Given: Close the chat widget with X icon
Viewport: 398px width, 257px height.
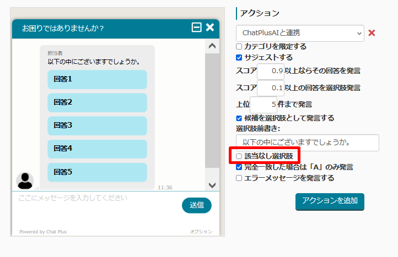Looking at the screenshot, I should tap(210, 28).
